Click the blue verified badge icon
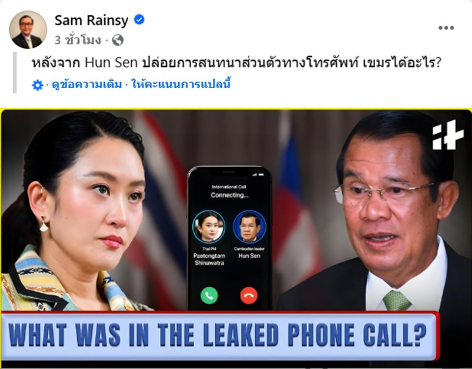Viewport: 472px width, 369px height. (x=139, y=20)
